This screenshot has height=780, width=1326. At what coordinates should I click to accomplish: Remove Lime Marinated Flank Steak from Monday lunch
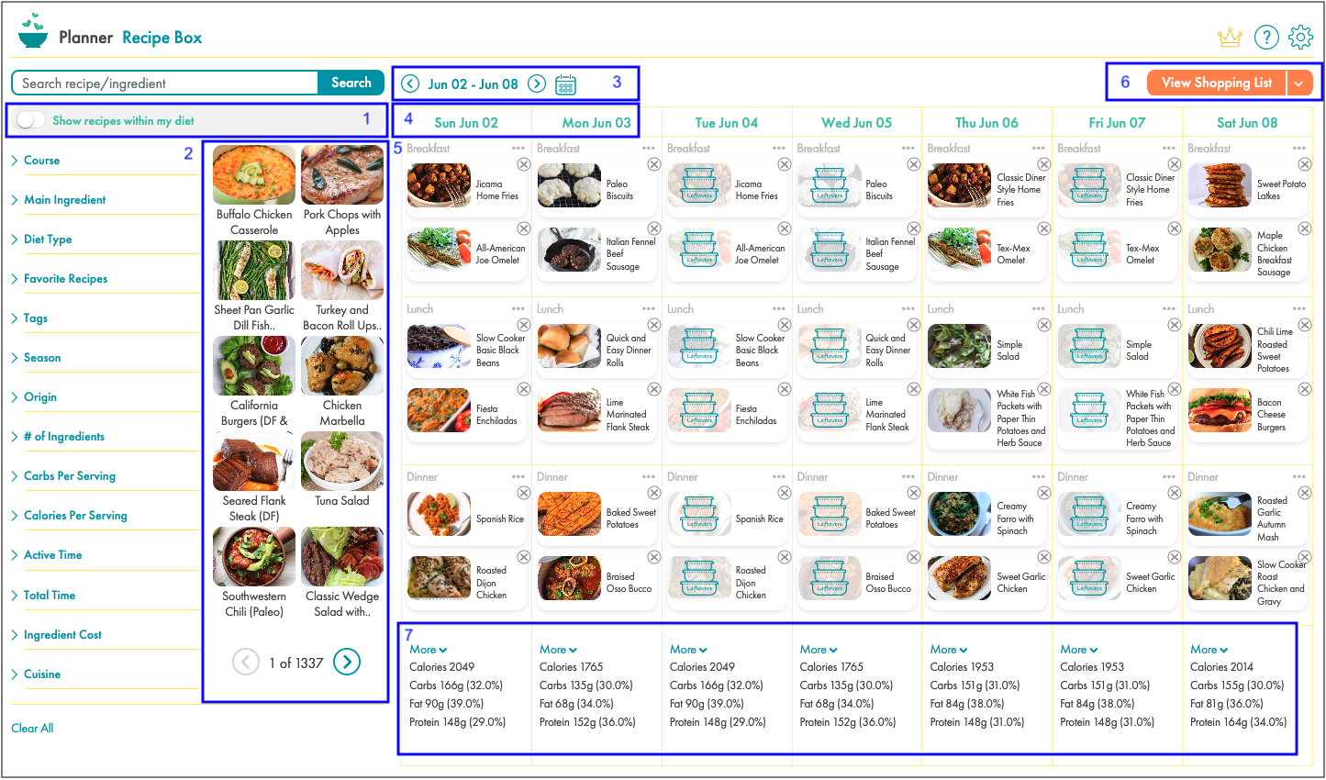click(654, 389)
